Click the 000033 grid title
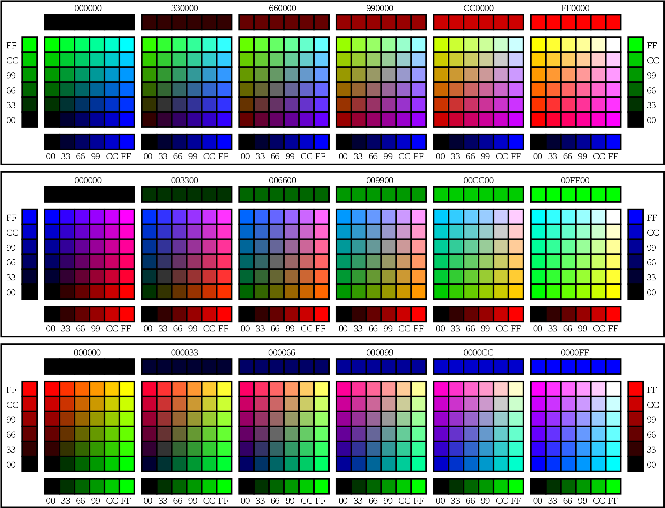665x508 pixels. tap(185, 352)
